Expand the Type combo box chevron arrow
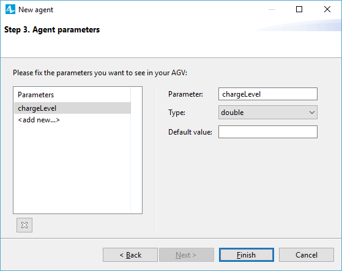 pos(312,113)
